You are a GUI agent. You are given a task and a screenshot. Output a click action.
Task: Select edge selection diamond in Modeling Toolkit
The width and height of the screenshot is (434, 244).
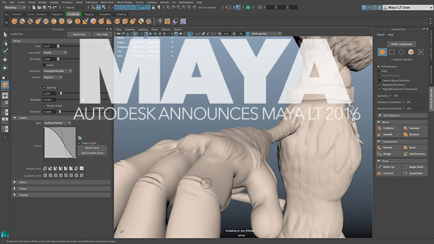pyautogui.click(x=401, y=52)
